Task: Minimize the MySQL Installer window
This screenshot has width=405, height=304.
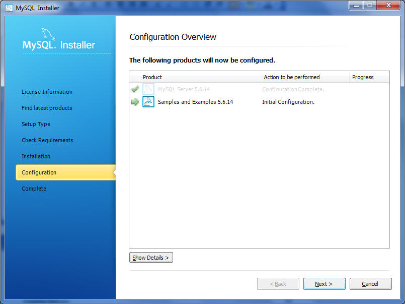Action: [x=356, y=6]
